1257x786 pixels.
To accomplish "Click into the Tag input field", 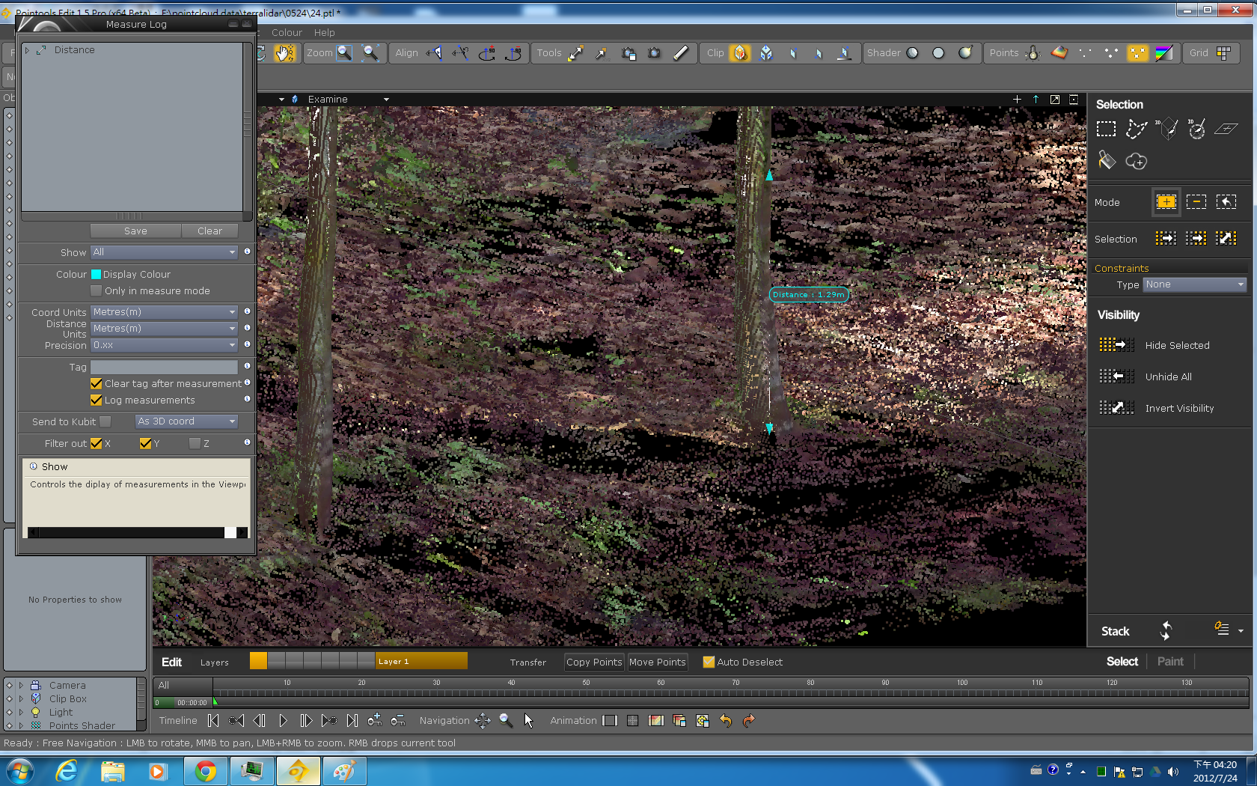I will (164, 367).
